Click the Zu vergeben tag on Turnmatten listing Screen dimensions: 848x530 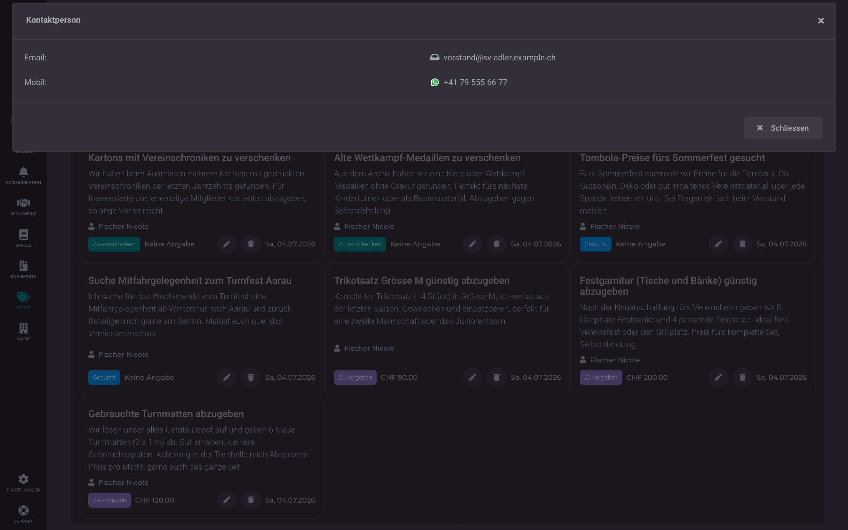tap(109, 500)
